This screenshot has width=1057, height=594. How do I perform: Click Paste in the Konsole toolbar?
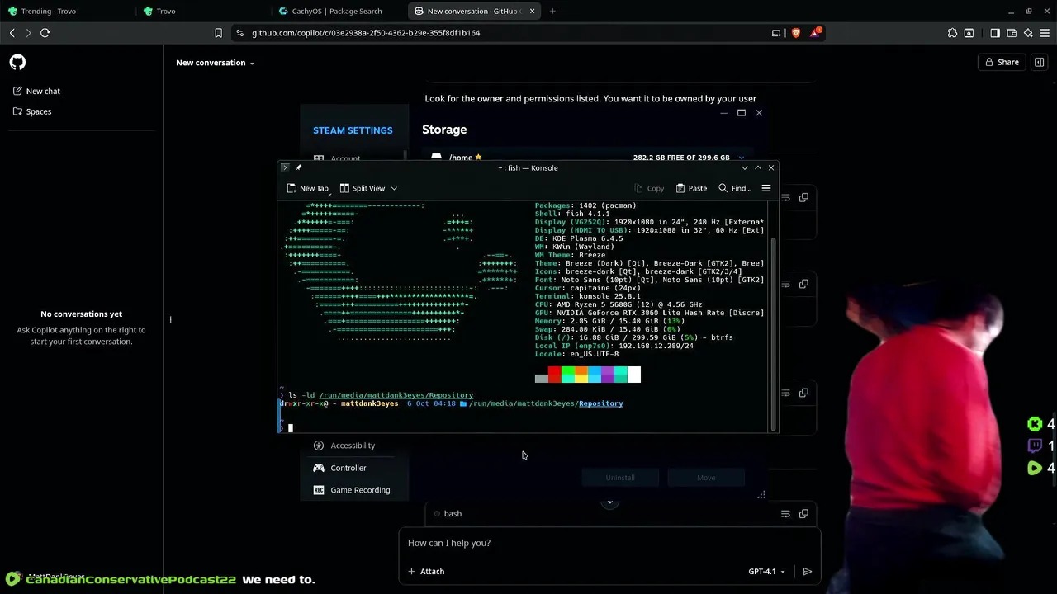(x=691, y=188)
